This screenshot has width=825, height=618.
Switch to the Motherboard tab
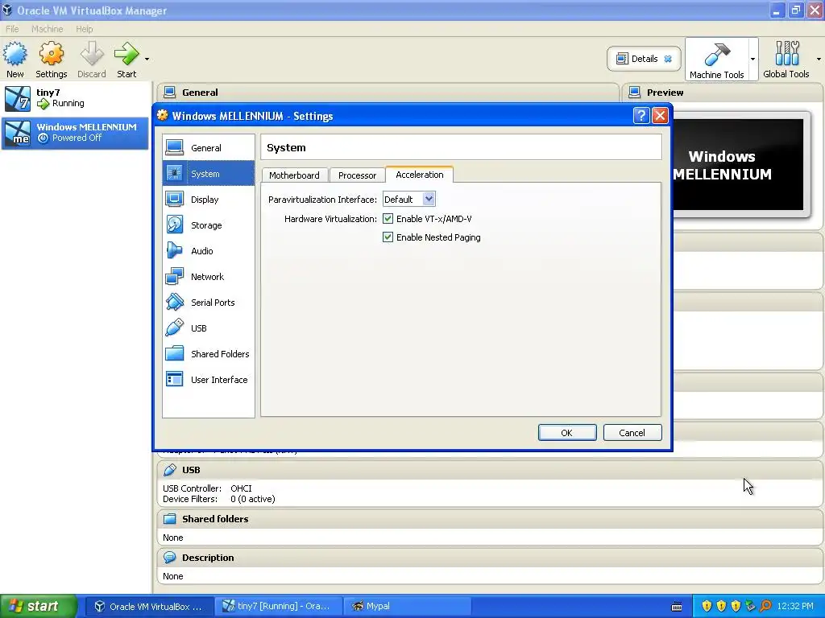pyautogui.click(x=294, y=175)
